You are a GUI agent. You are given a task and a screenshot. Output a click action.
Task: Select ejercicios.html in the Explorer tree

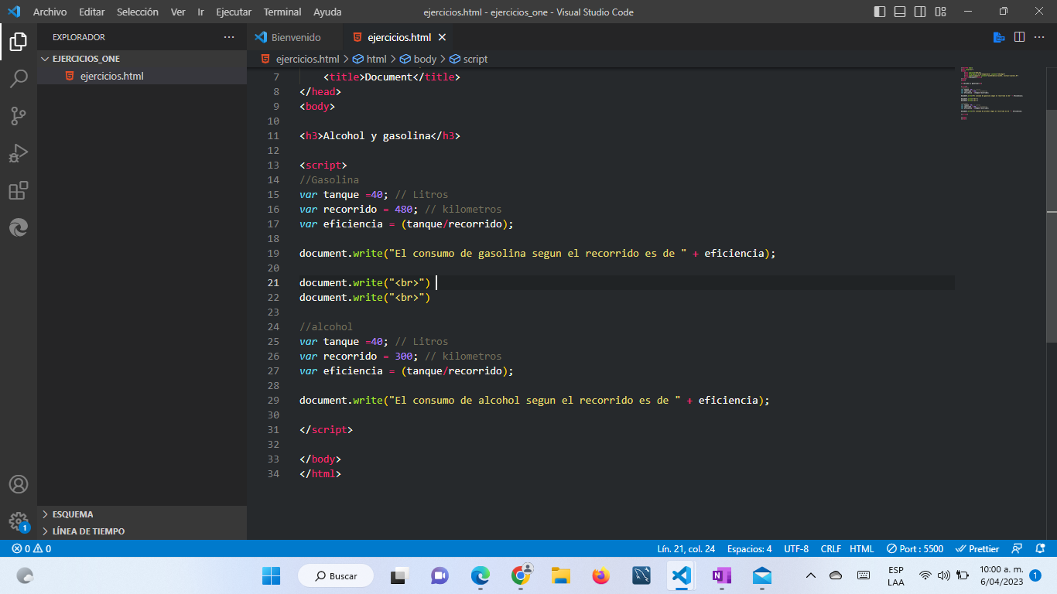111,76
